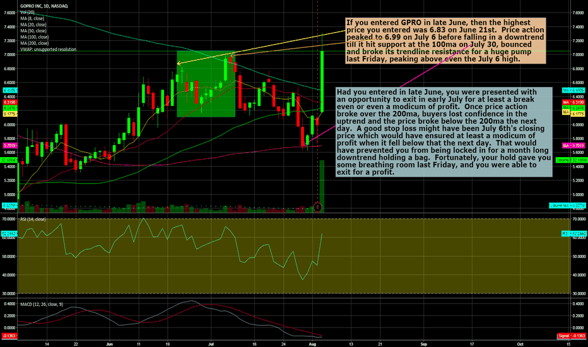Select the blue-gray stop-loss annotation text box
Viewport: 588px width, 347px height.
[444, 132]
